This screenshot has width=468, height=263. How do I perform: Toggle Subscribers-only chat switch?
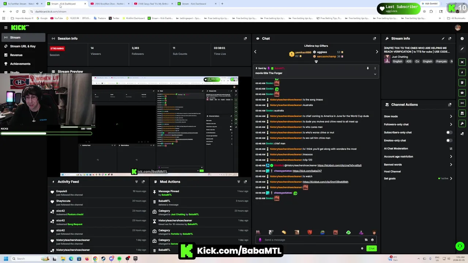click(449, 133)
